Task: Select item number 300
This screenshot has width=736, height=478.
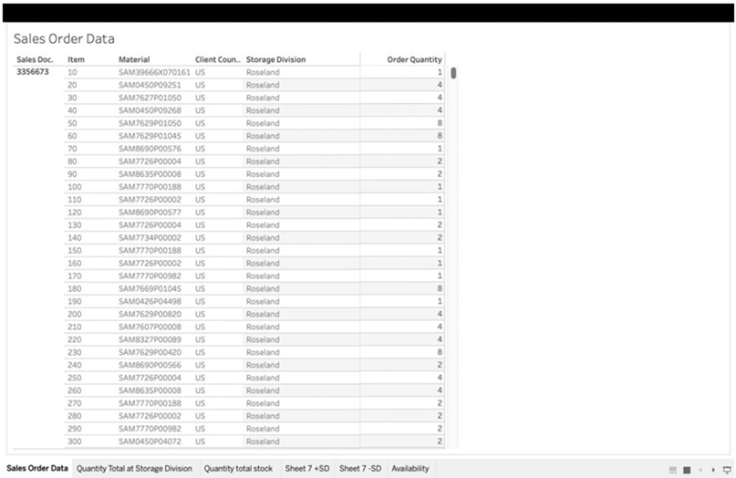Action: point(75,442)
